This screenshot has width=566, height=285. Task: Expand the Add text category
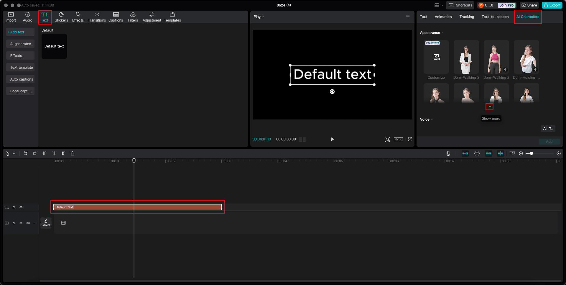[x=20, y=32]
